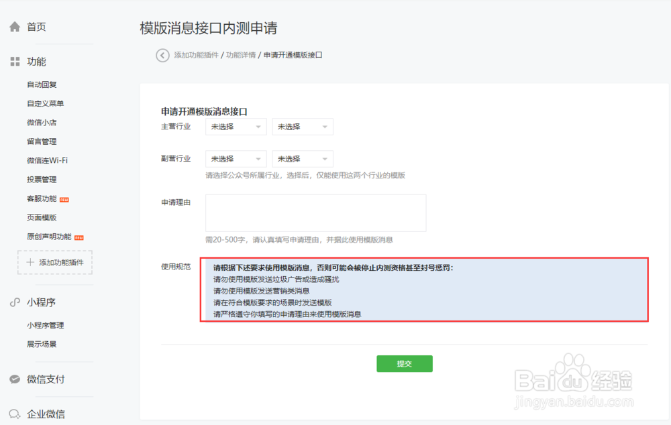Click the new badge beside 客服功能
Screen dimensions: 671x425
tap(64, 200)
